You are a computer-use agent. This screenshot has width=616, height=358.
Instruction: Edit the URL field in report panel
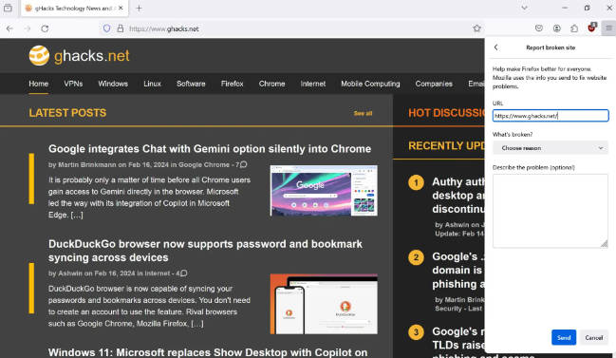click(x=551, y=116)
